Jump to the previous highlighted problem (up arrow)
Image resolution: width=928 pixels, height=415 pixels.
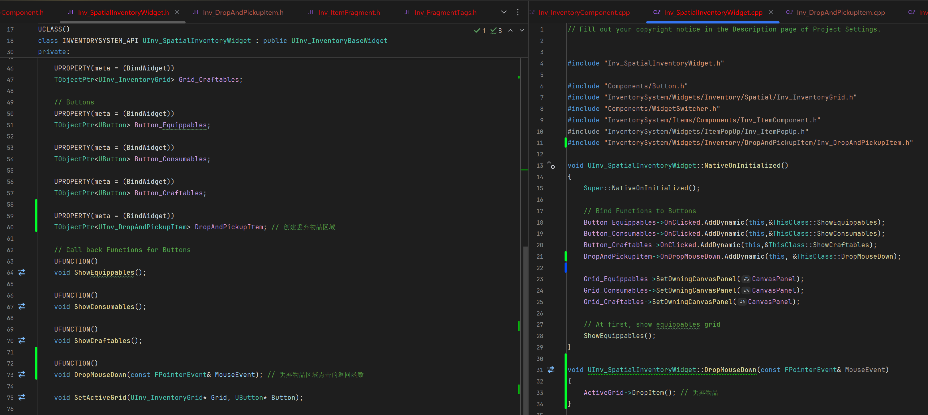[510, 31]
